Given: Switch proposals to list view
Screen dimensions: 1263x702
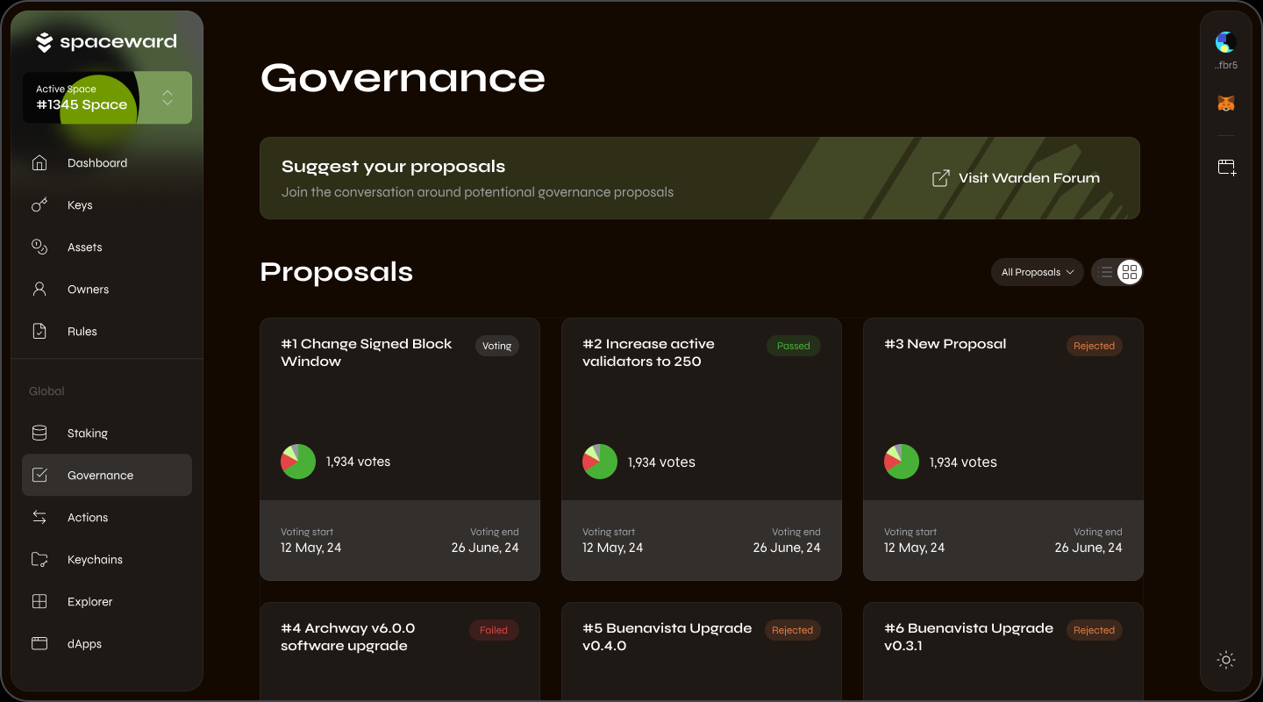Looking at the screenshot, I should [x=1106, y=272].
